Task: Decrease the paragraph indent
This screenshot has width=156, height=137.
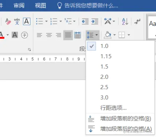Action: [85, 21]
